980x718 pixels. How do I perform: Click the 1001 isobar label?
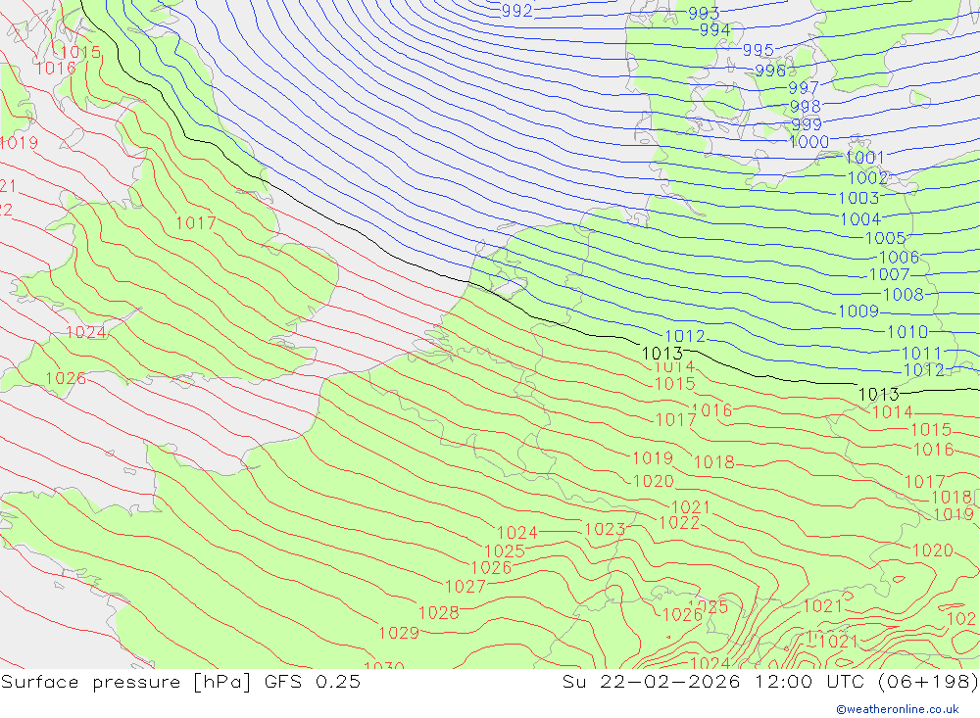865,158
